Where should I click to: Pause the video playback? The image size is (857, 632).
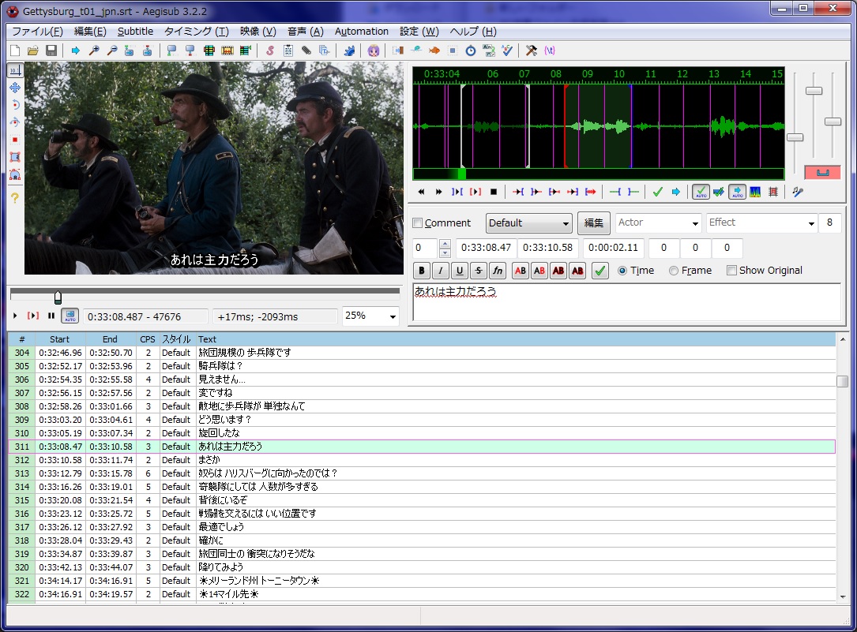click(x=51, y=316)
